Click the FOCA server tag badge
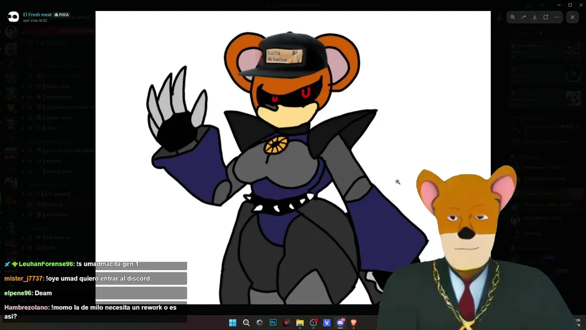 [x=62, y=15]
